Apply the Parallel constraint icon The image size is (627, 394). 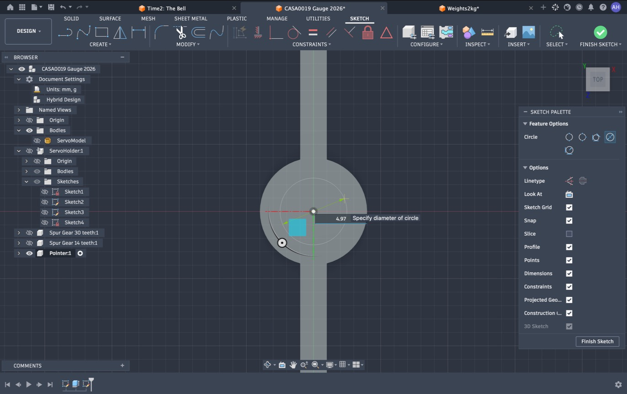click(331, 32)
